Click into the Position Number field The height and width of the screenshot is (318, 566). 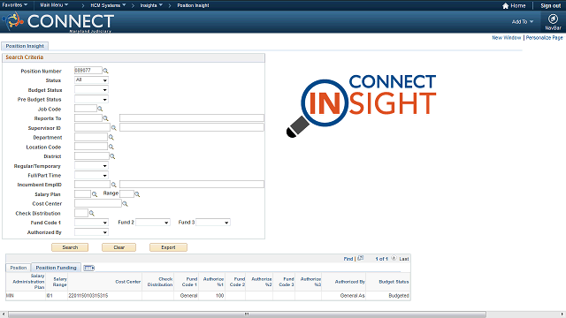88,71
